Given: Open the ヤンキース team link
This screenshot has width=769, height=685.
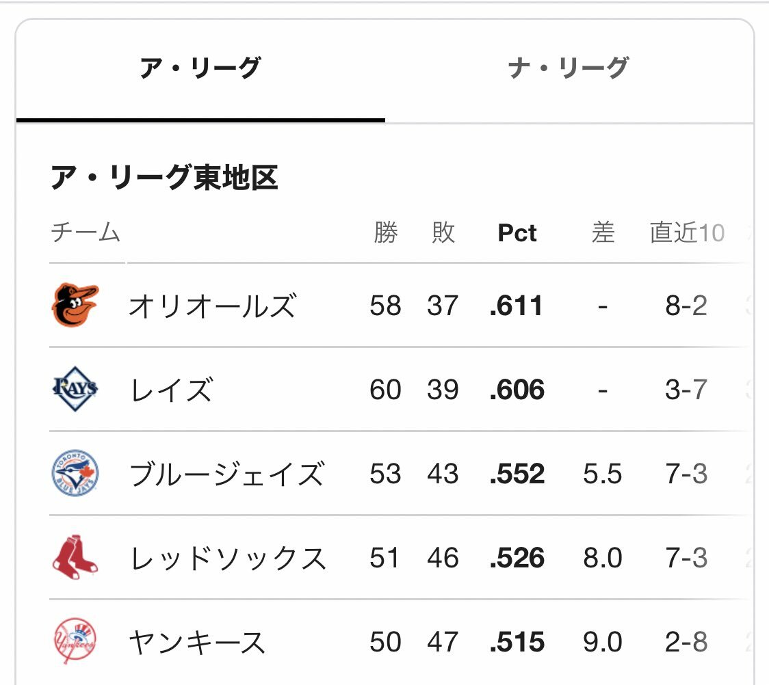Looking at the screenshot, I should click(x=197, y=642).
